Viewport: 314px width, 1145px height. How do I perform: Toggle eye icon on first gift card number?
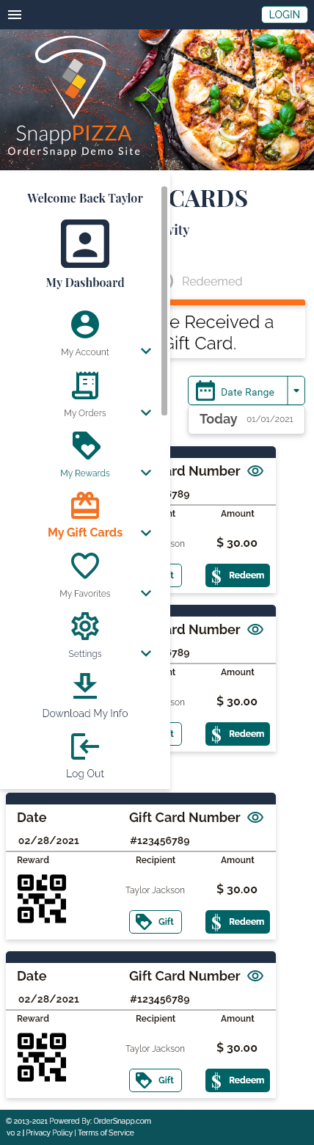tap(255, 471)
